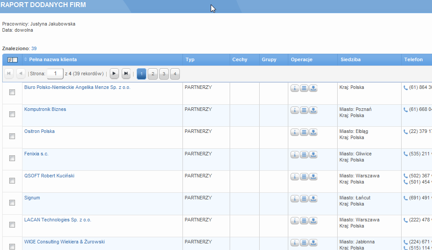Click the Grupy column header

274,59
